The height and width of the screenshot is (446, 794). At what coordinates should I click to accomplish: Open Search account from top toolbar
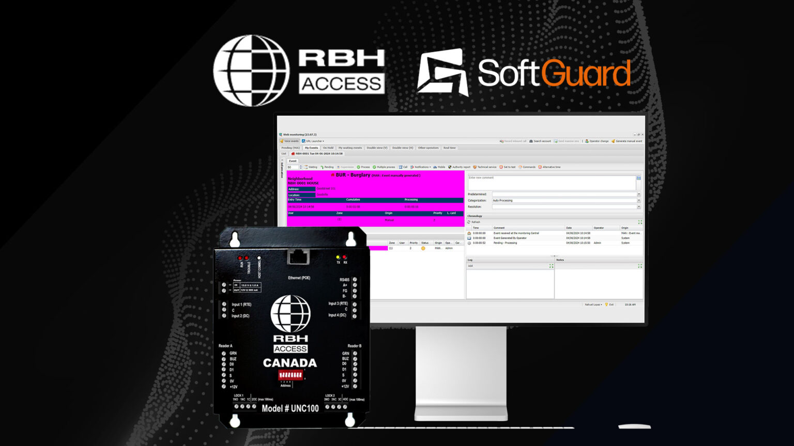point(540,141)
